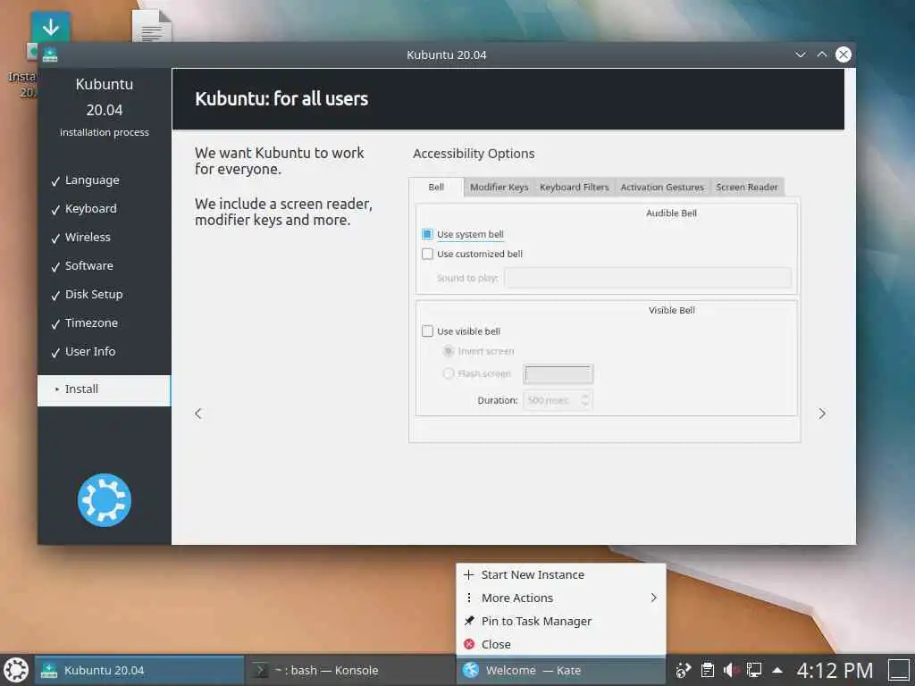Go to the next slide with the right arrow
Image resolution: width=915 pixels, height=686 pixels.
(822, 414)
